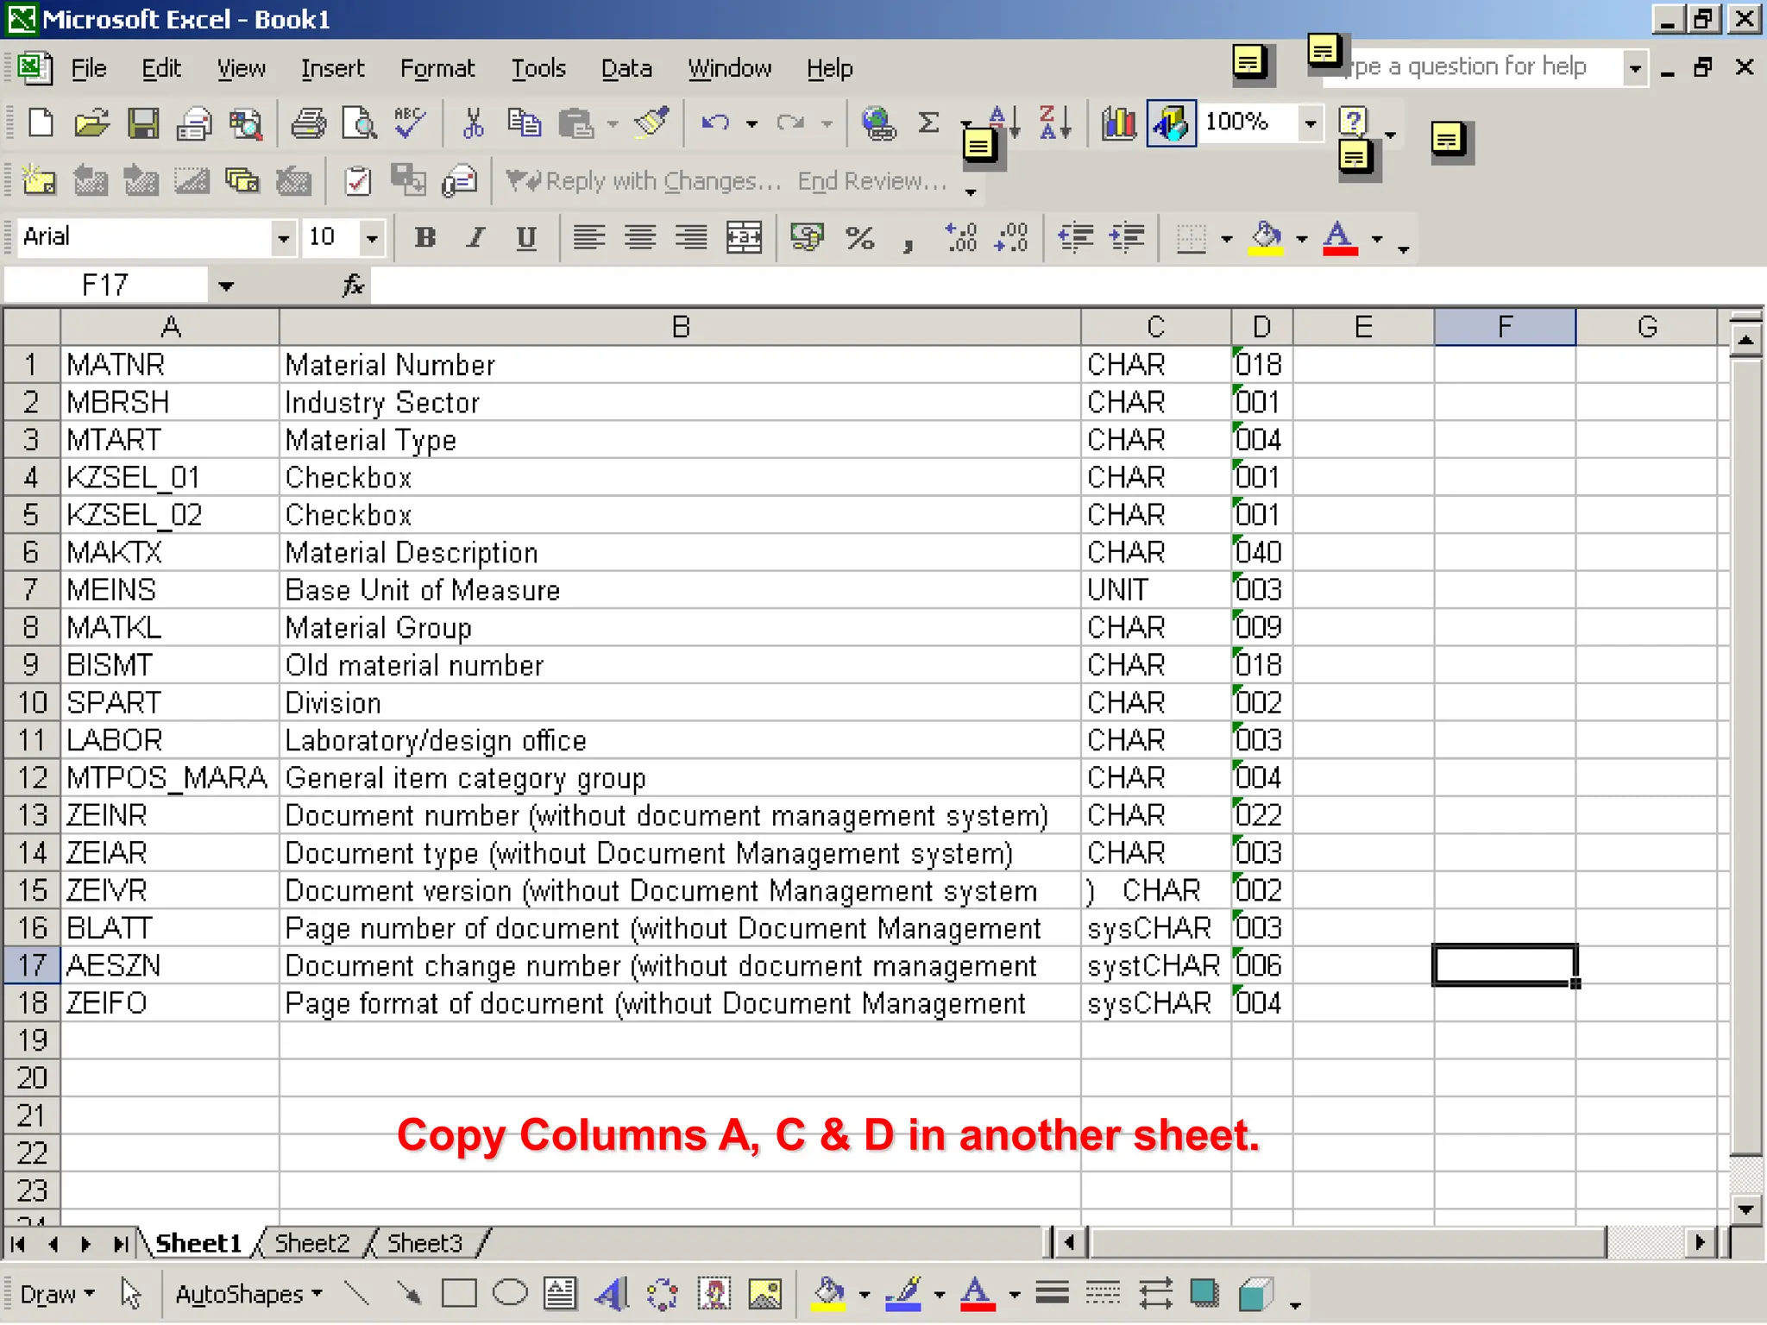This screenshot has width=1767, height=1325.
Task: Expand the Name Box F17 dropdown
Action: (x=226, y=286)
